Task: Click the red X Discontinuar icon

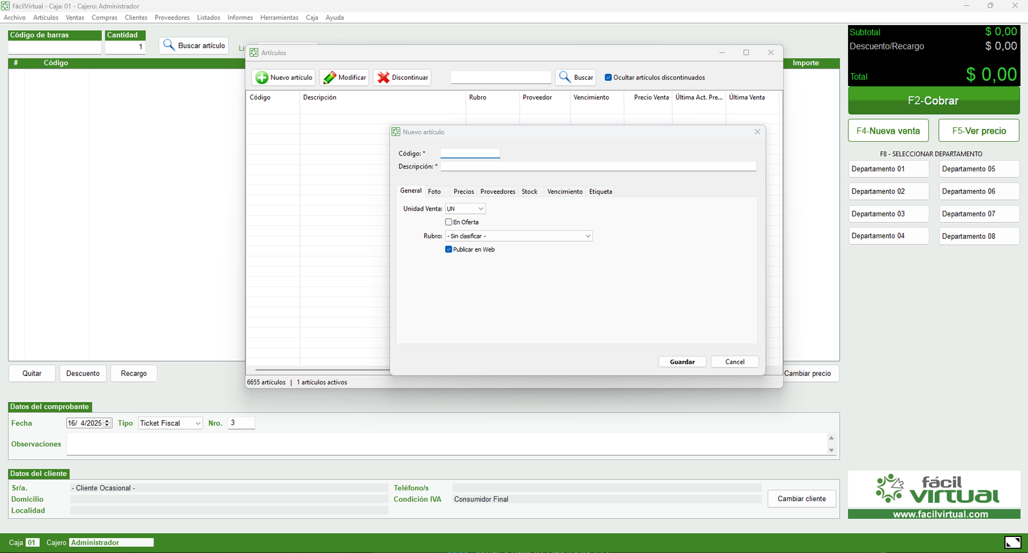Action: click(x=384, y=78)
